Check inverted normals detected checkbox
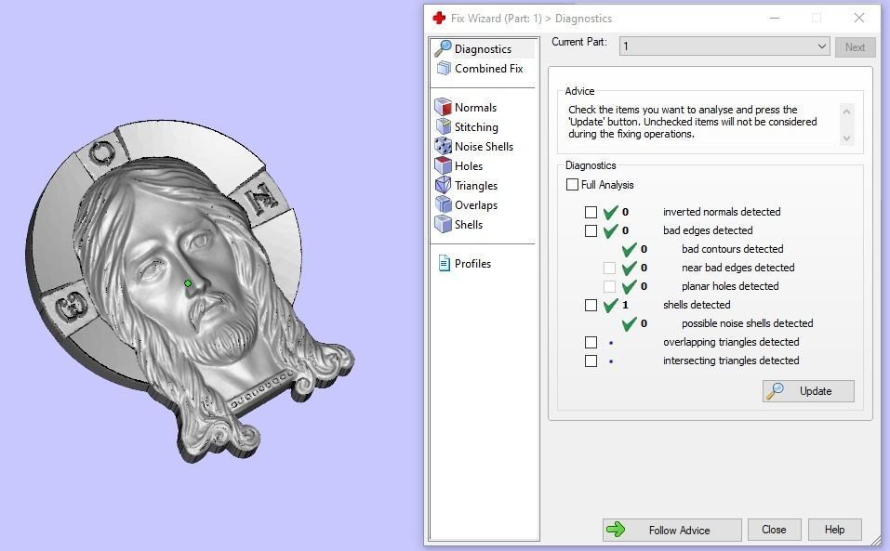 pyautogui.click(x=591, y=212)
